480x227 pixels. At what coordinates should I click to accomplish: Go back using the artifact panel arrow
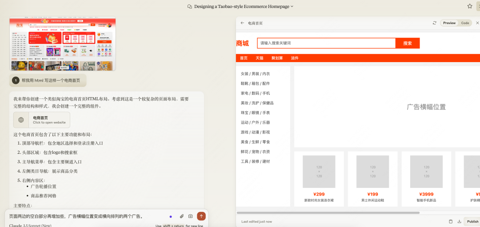coord(243,23)
